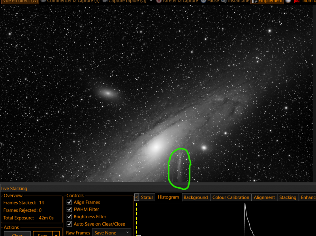This screenshot has height=236, width=316.
Task: Take a snapshot with the Instantané icon
Action: (x=224, y=1)
